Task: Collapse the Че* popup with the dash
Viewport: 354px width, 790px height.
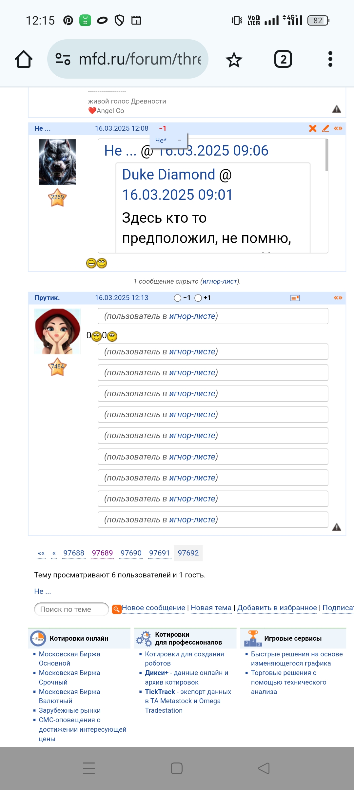Action: click(180, 140)
